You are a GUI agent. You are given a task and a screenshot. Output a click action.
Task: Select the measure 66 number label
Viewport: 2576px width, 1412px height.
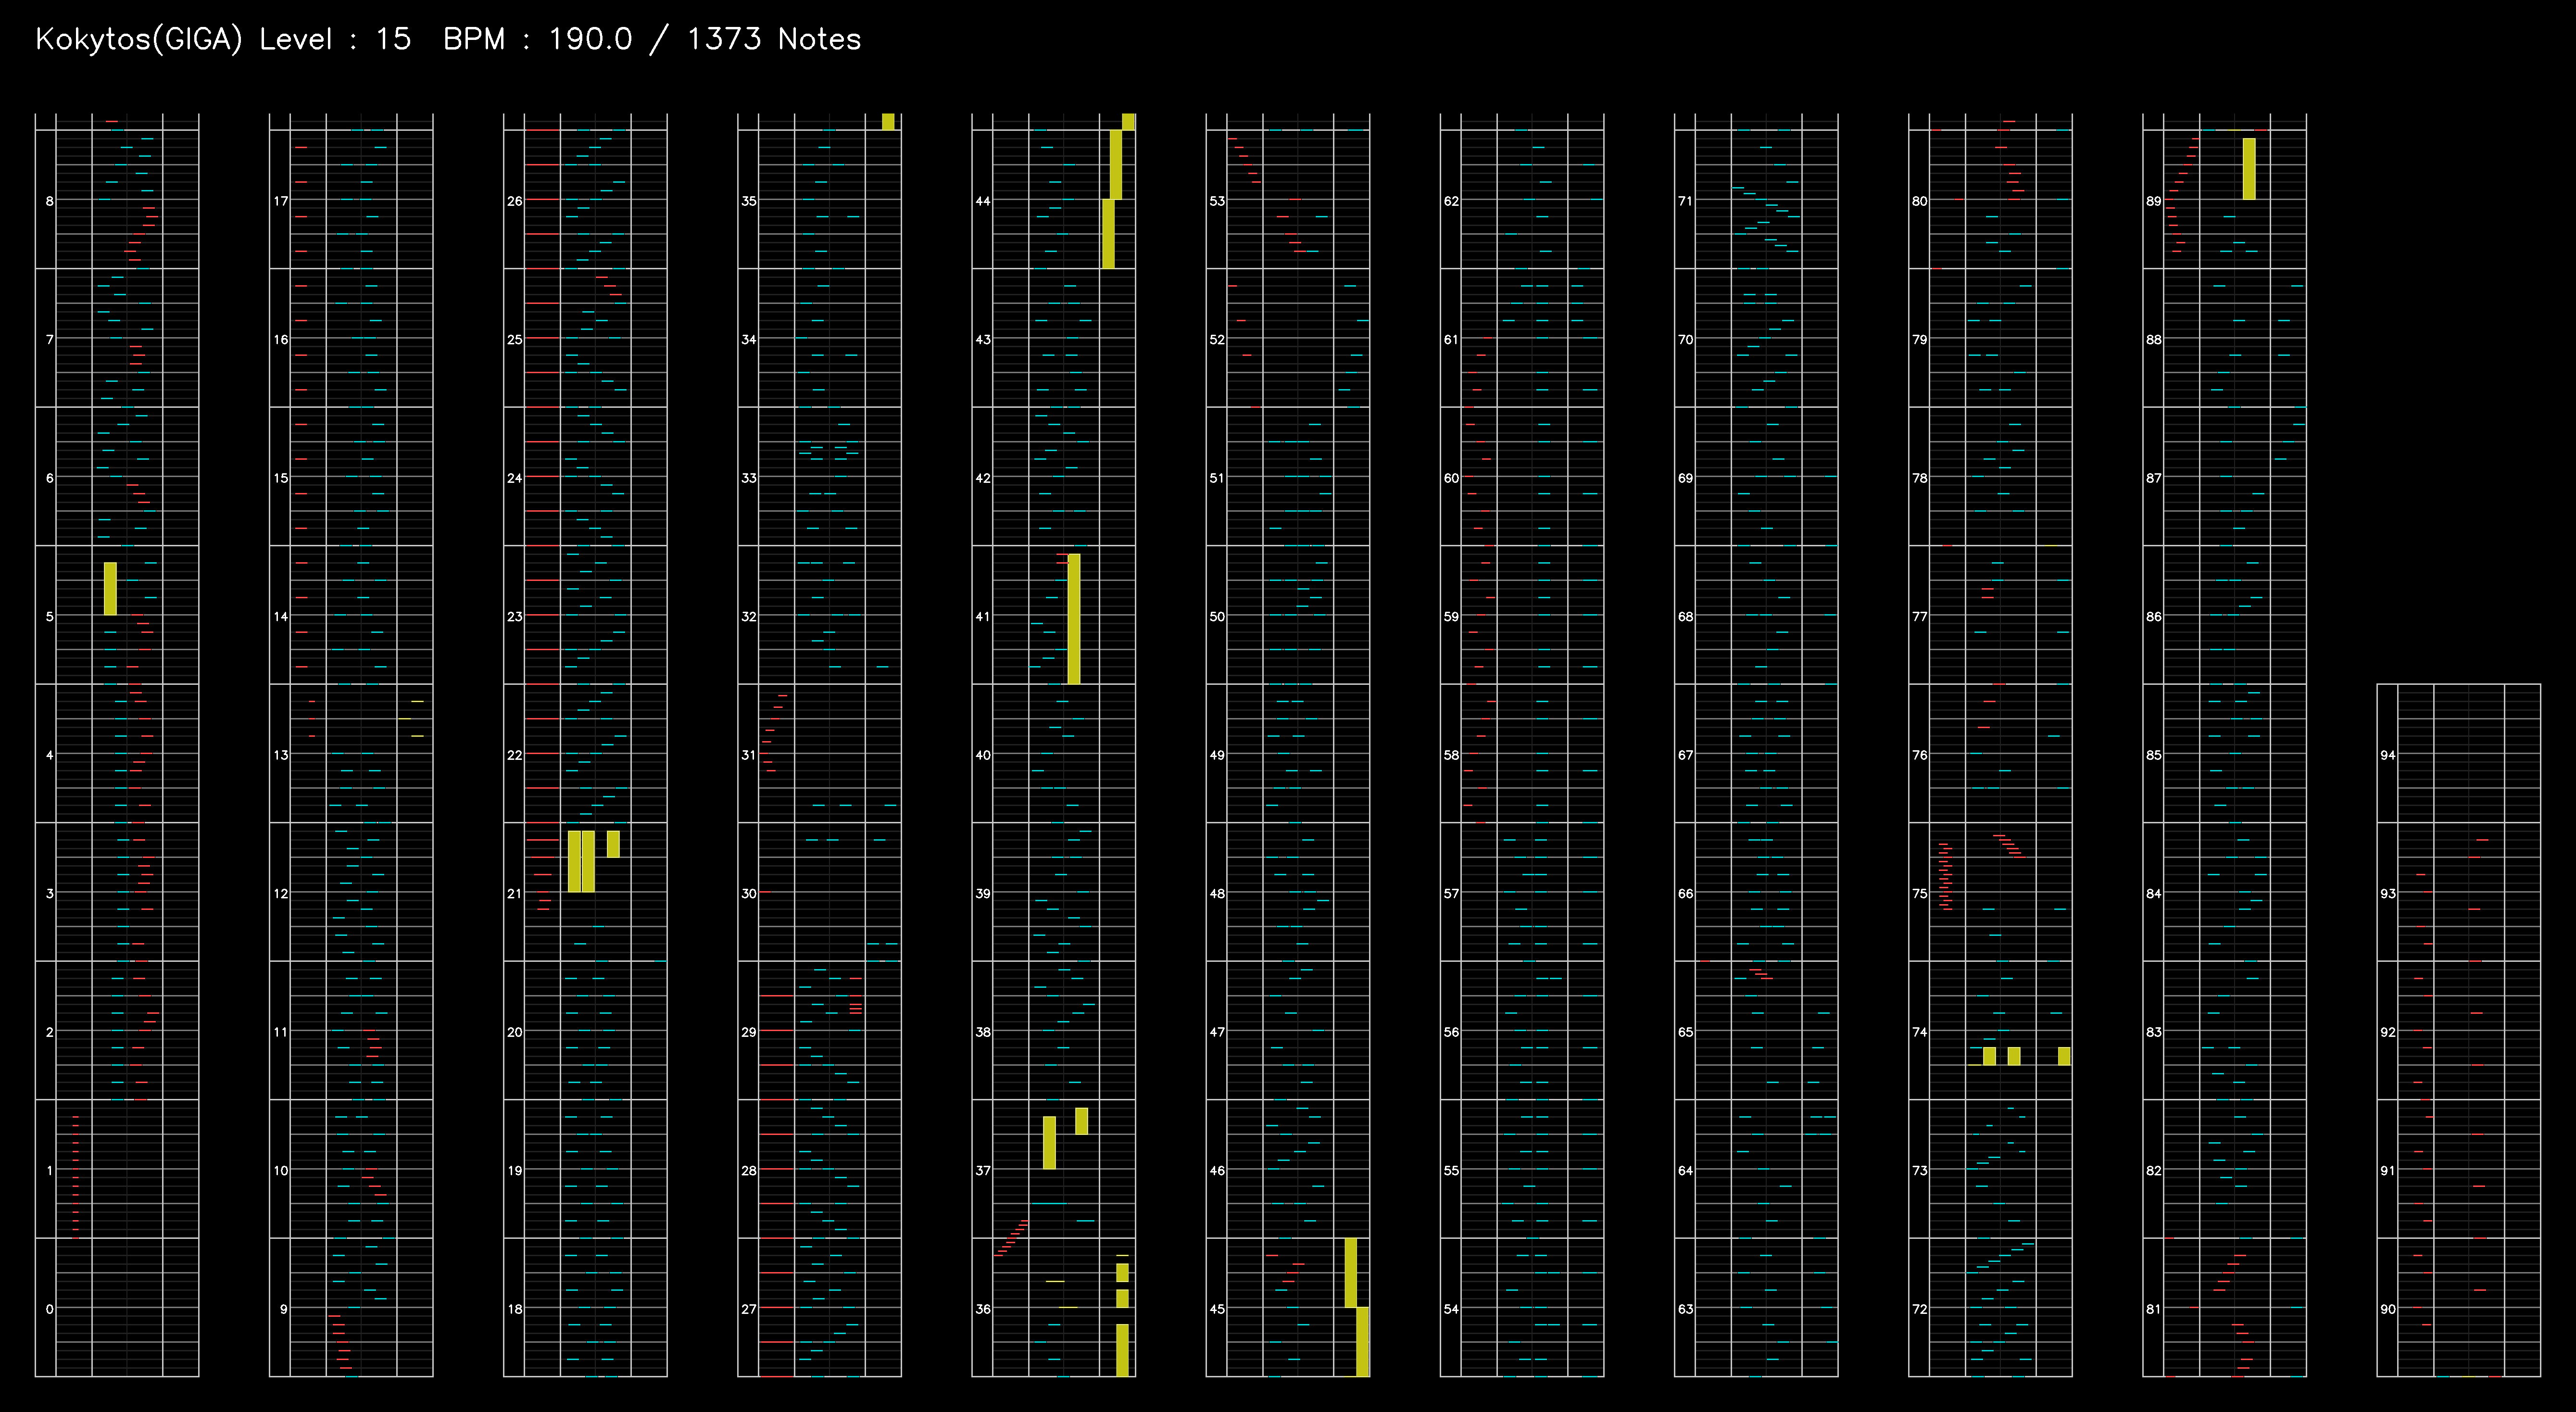[x=1686, y=894]
